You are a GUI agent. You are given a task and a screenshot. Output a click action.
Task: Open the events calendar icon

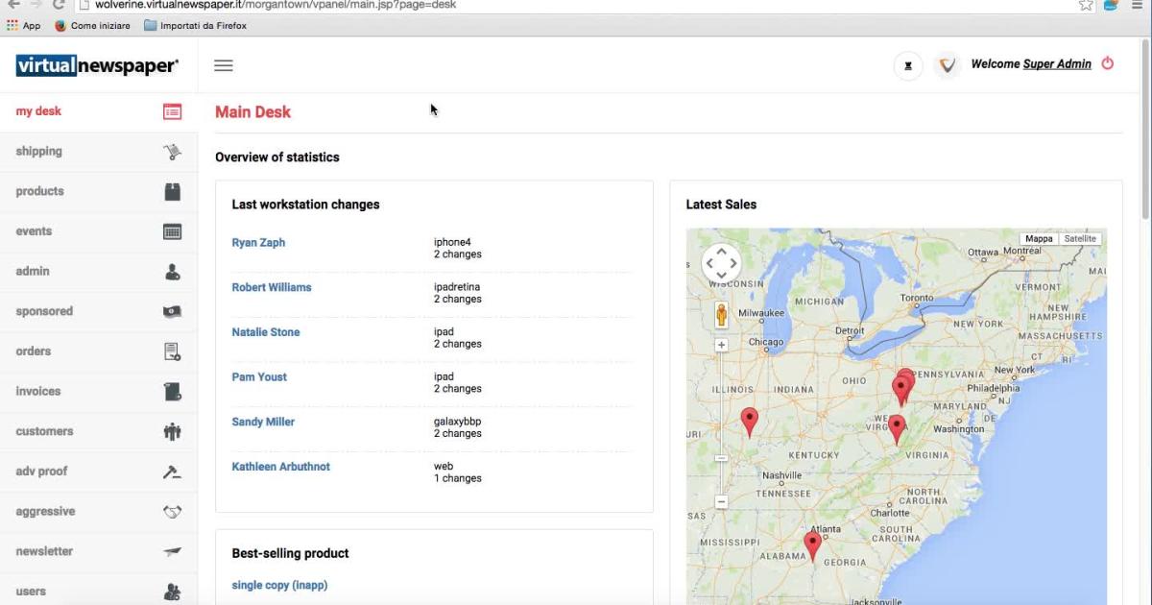click(172, 231)
